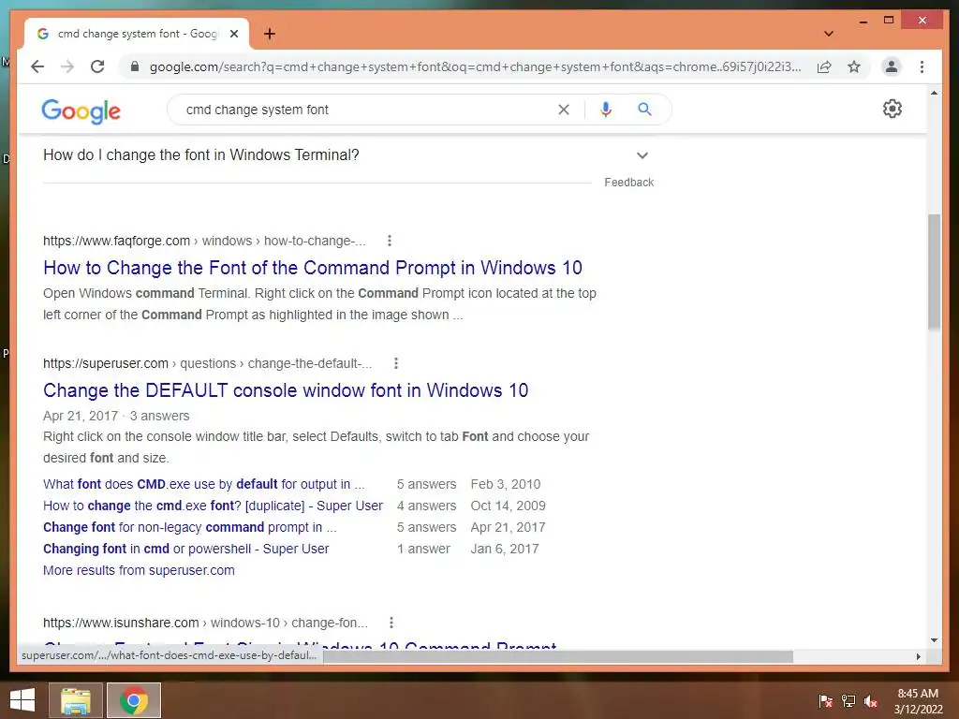Image resolution: width=959 pixels, height=719 pixels.
Task: Open more options for isunshare.com result
Action: tap(391, 623)
